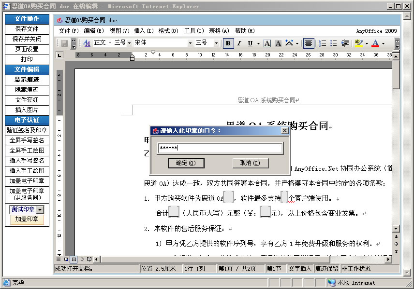Open the 编辑(E) menu
The height and width of the screenshot is (289, 414).
(x=94, y=31)
